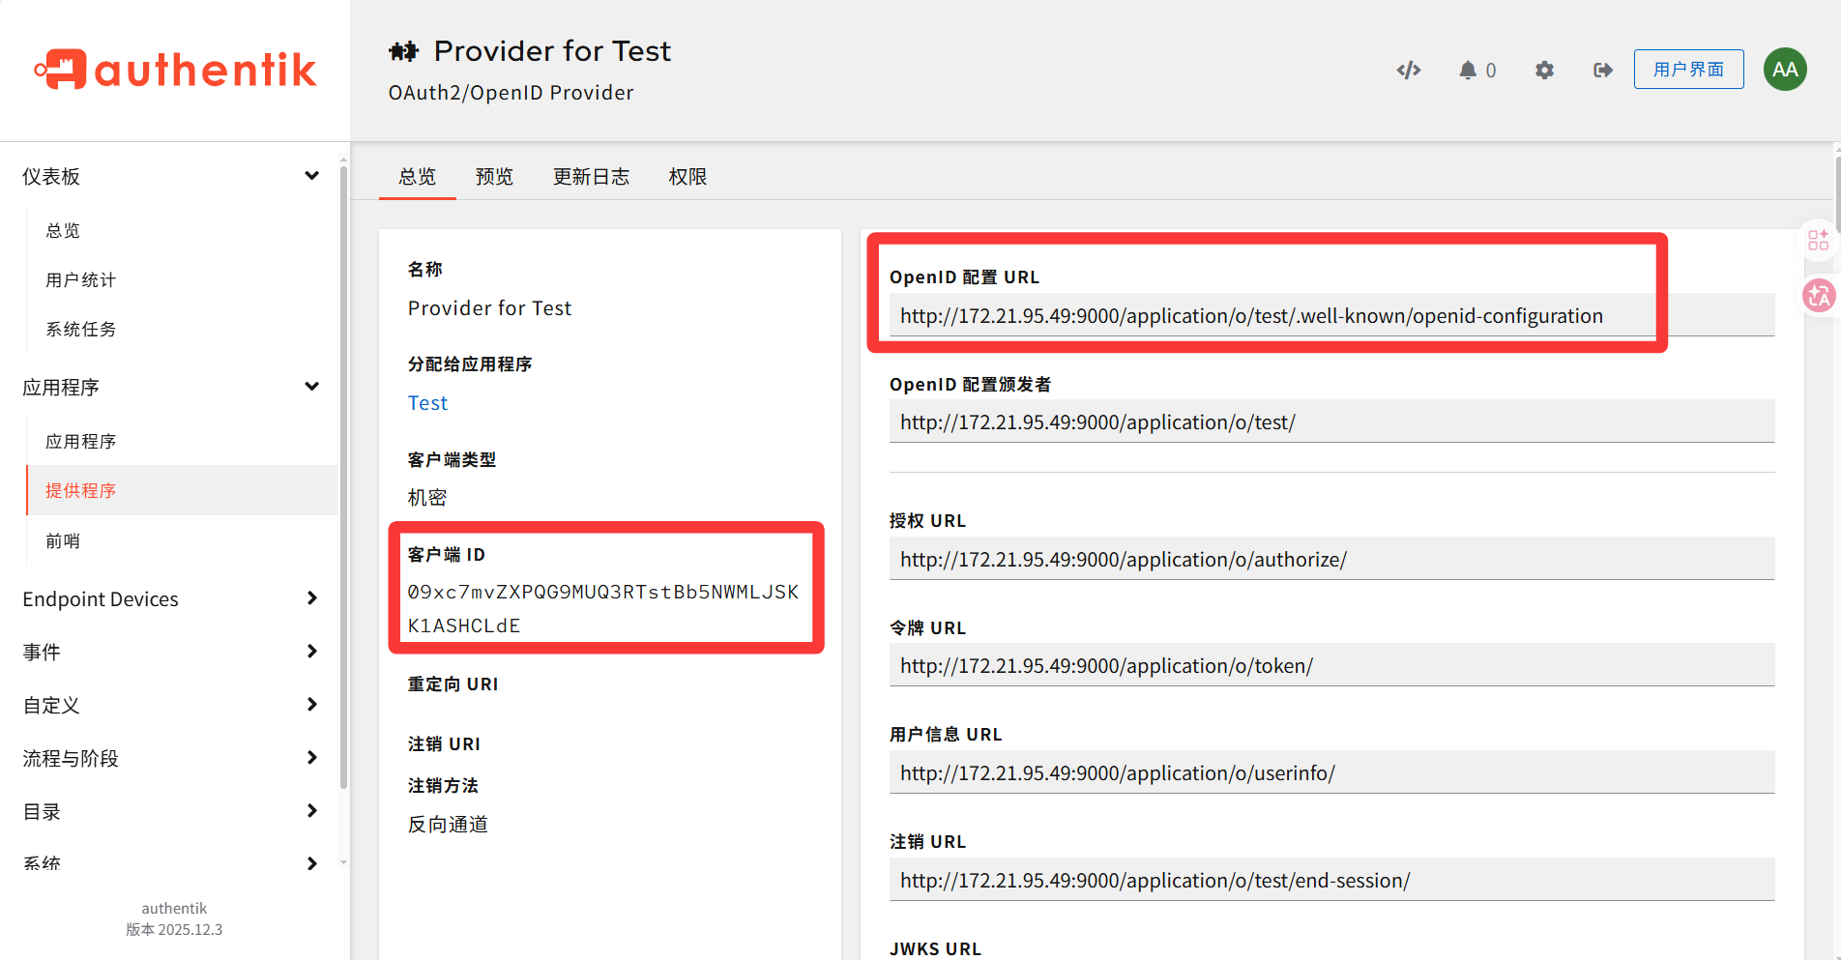Open the 权限 tab
The height and width of the screenshot is (960, 1841).
pos(687,176)
